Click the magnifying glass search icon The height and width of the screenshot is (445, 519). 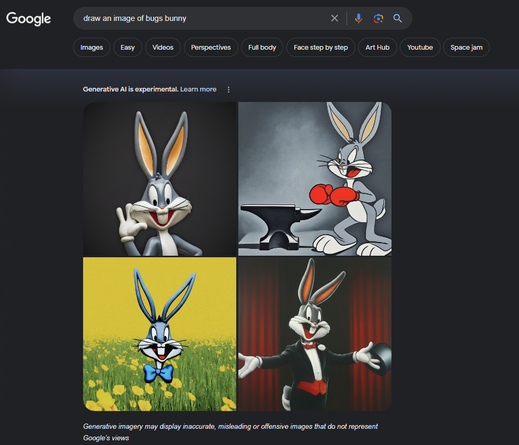click(398, 18)
